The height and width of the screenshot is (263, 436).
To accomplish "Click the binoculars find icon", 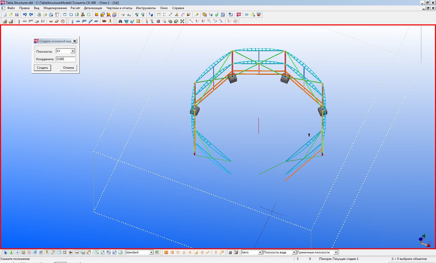I will pyautogui.click(x=120, y=22).
